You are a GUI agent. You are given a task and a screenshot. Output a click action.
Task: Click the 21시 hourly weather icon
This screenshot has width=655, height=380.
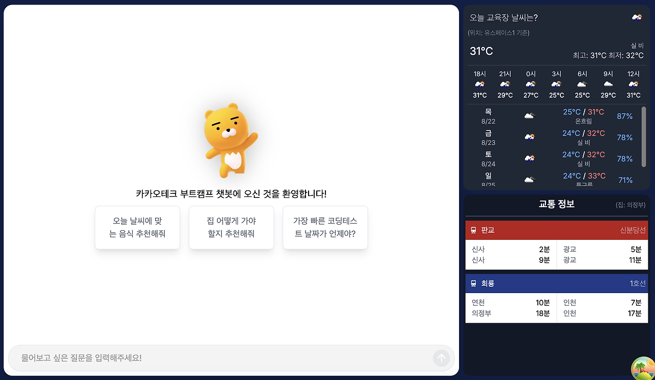click(x=505, y=84)
